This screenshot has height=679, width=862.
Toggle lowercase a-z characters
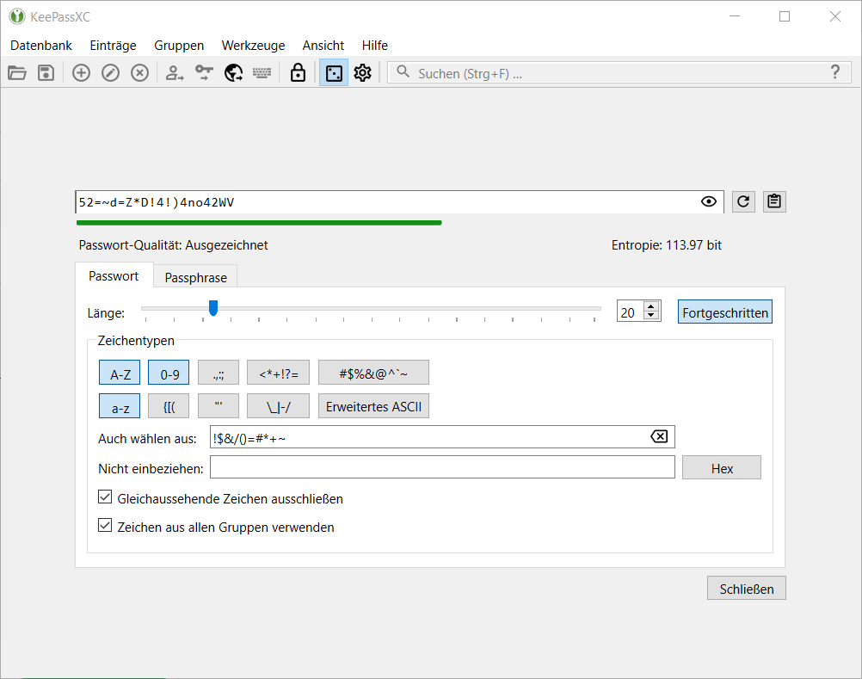(120, 406)
